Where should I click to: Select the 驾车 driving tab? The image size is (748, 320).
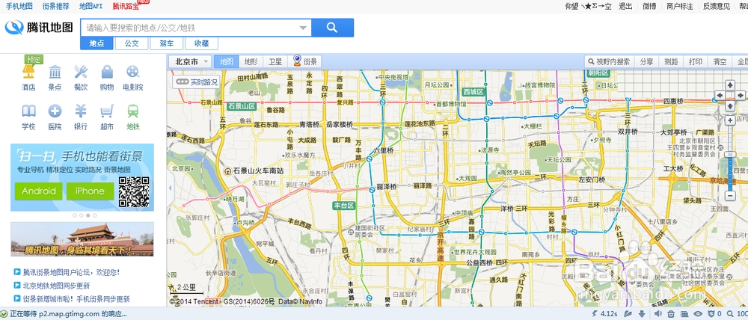pyautogui.click(x=167, y=43)
